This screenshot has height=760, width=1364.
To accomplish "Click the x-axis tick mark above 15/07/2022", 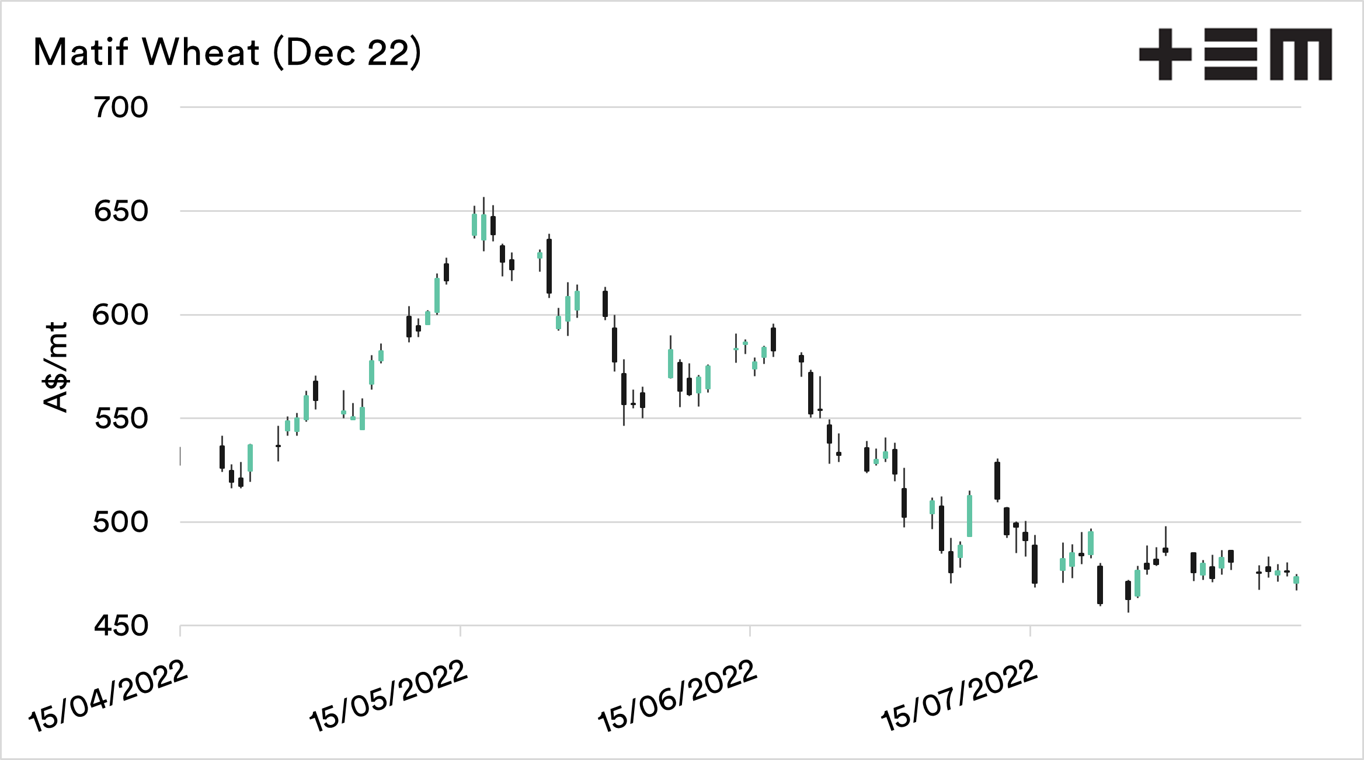I will [x=1030, y=631].
